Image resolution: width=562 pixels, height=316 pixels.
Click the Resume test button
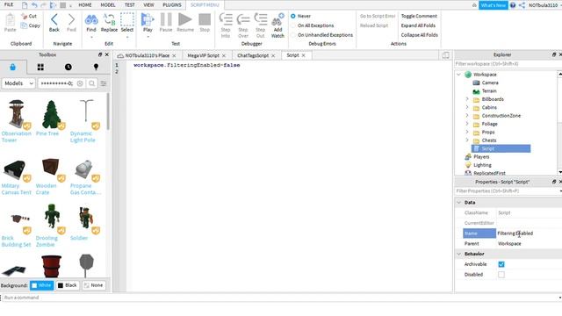point(185,19)
